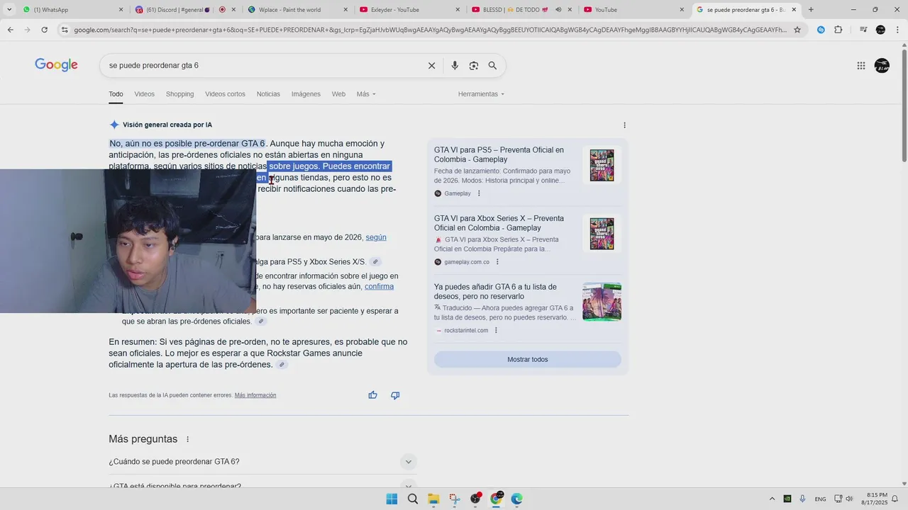The image size is (908, 510).
Task: Switch to the Imágenes tab
Action: tap(306, 94)
